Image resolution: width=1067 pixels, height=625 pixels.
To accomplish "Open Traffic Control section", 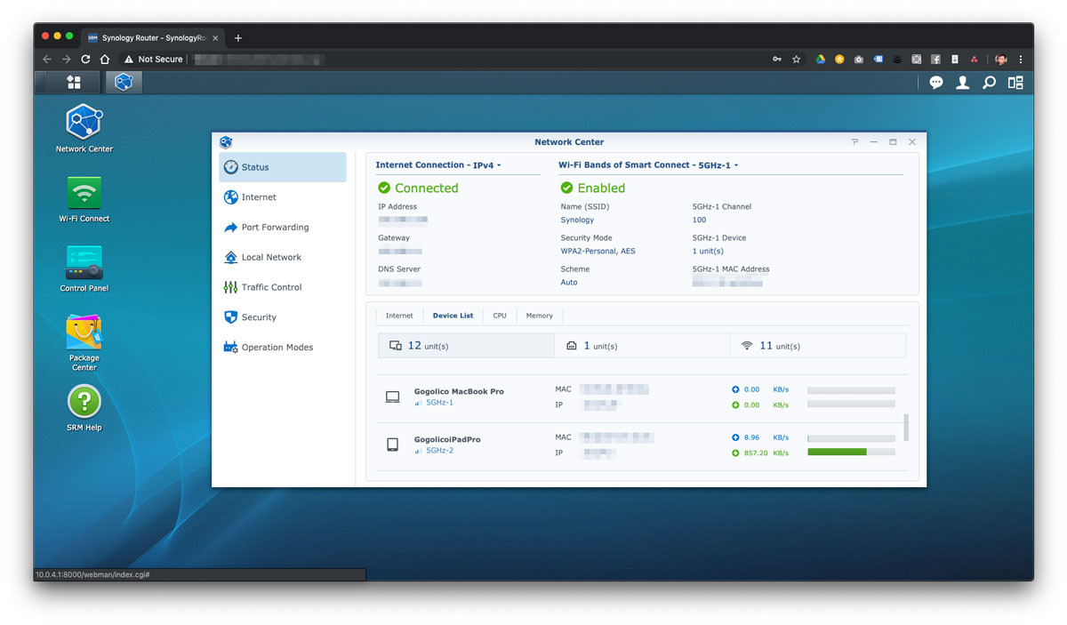I will point(271,287).
